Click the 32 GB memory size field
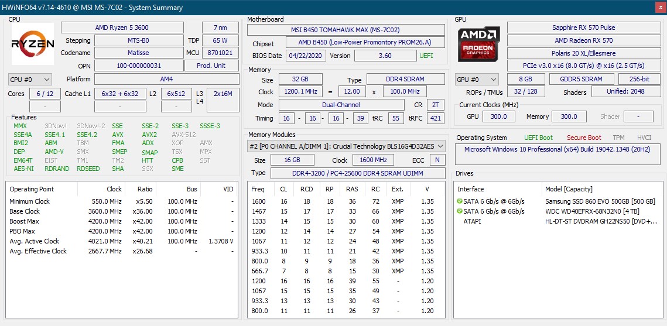This screenshot has width=667, height=326. pos(300,79)
